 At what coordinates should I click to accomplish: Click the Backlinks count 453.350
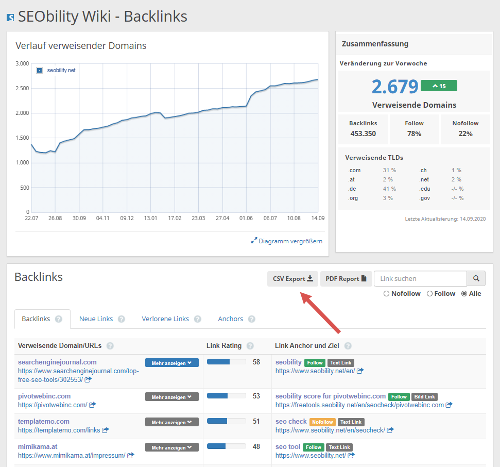point(363,134)
